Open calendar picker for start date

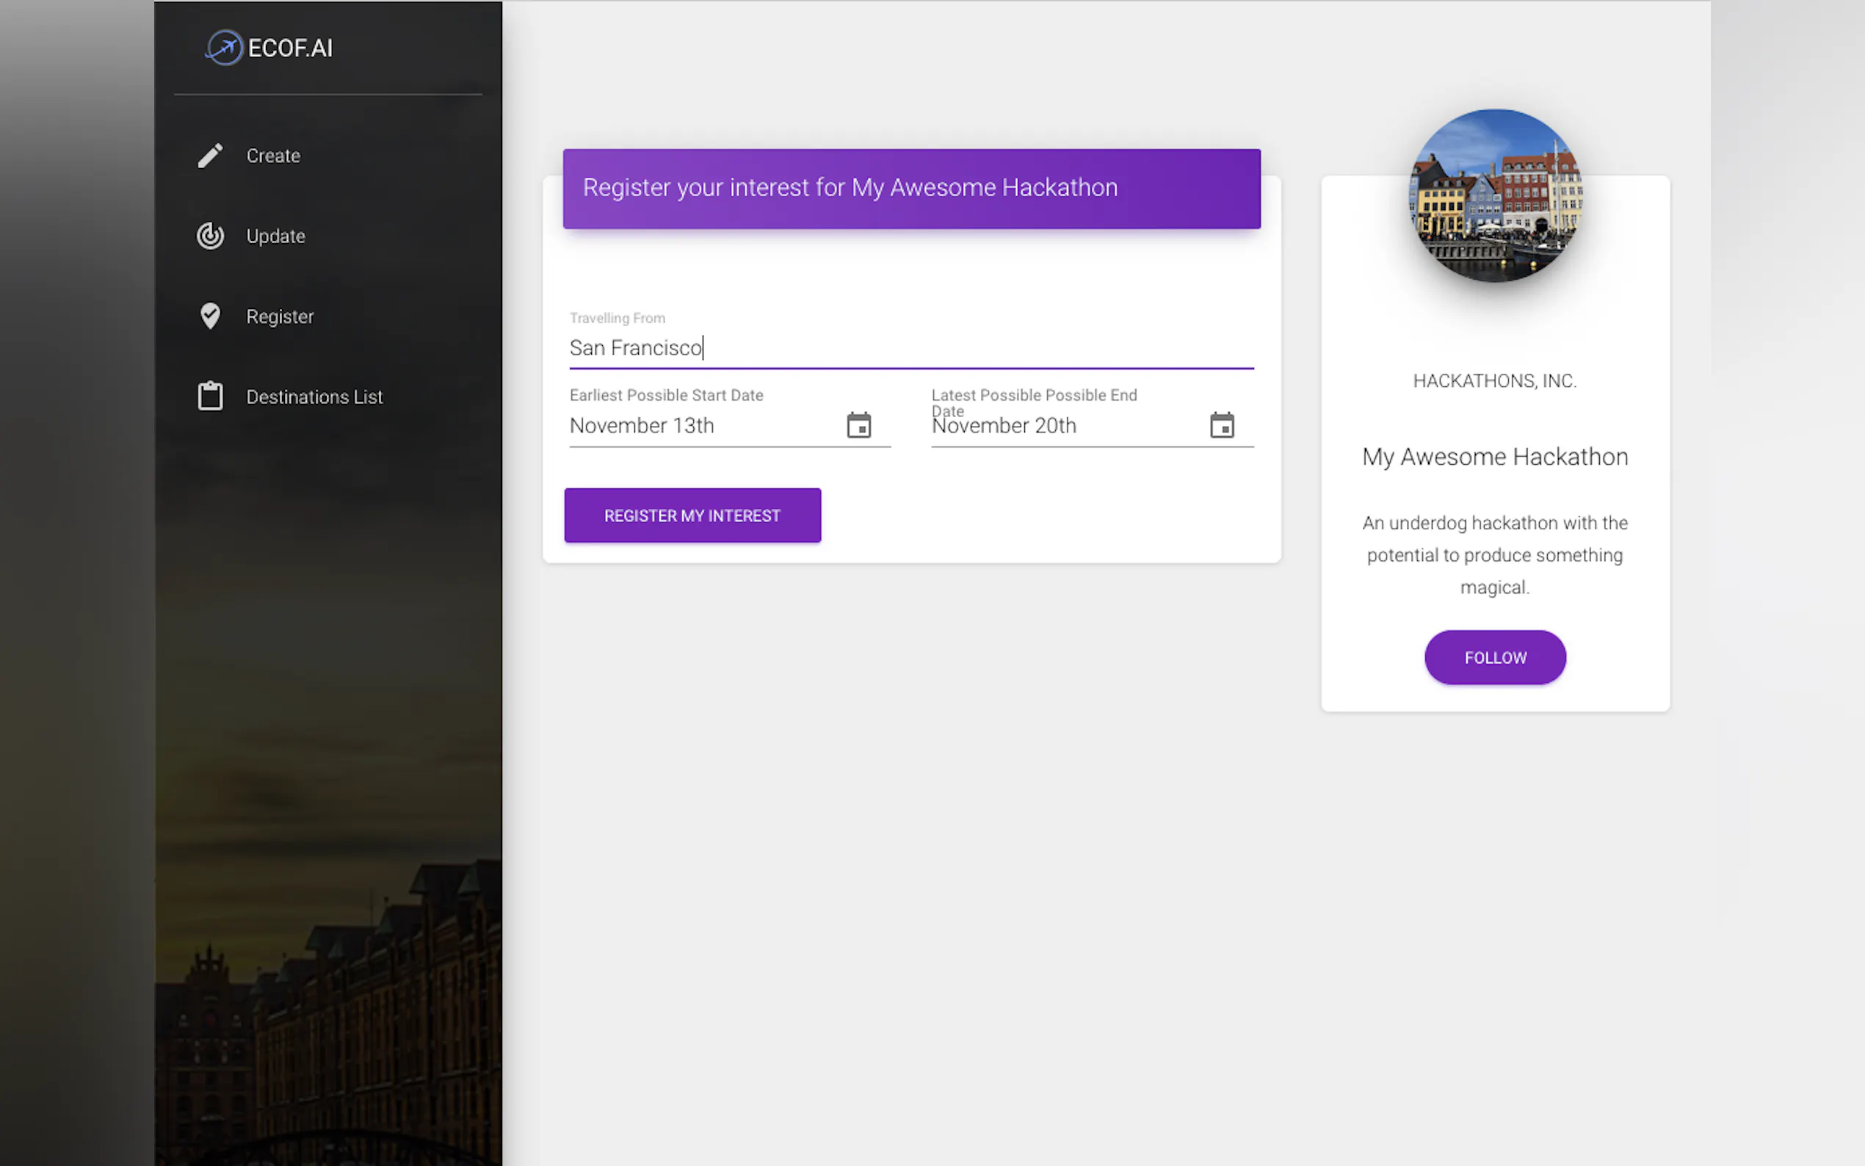tap(858, 425)
